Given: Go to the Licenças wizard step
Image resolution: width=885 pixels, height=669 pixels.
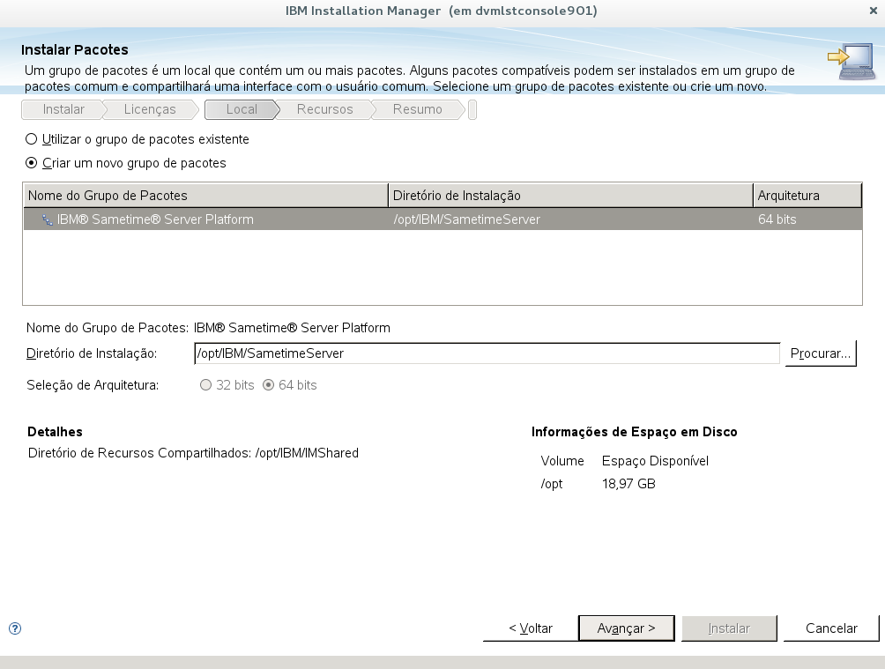Looking at the screenshot, I should (150, 109).
